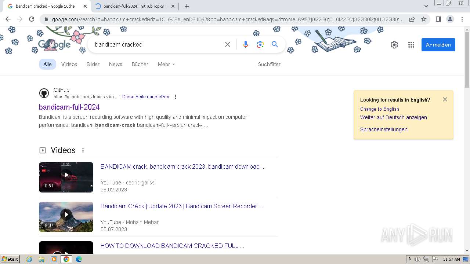
Task: Click the GitHub favicon in result
Action: [44, 93]
